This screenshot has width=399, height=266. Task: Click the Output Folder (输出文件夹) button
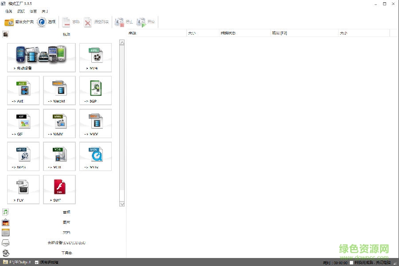[19, 22]
